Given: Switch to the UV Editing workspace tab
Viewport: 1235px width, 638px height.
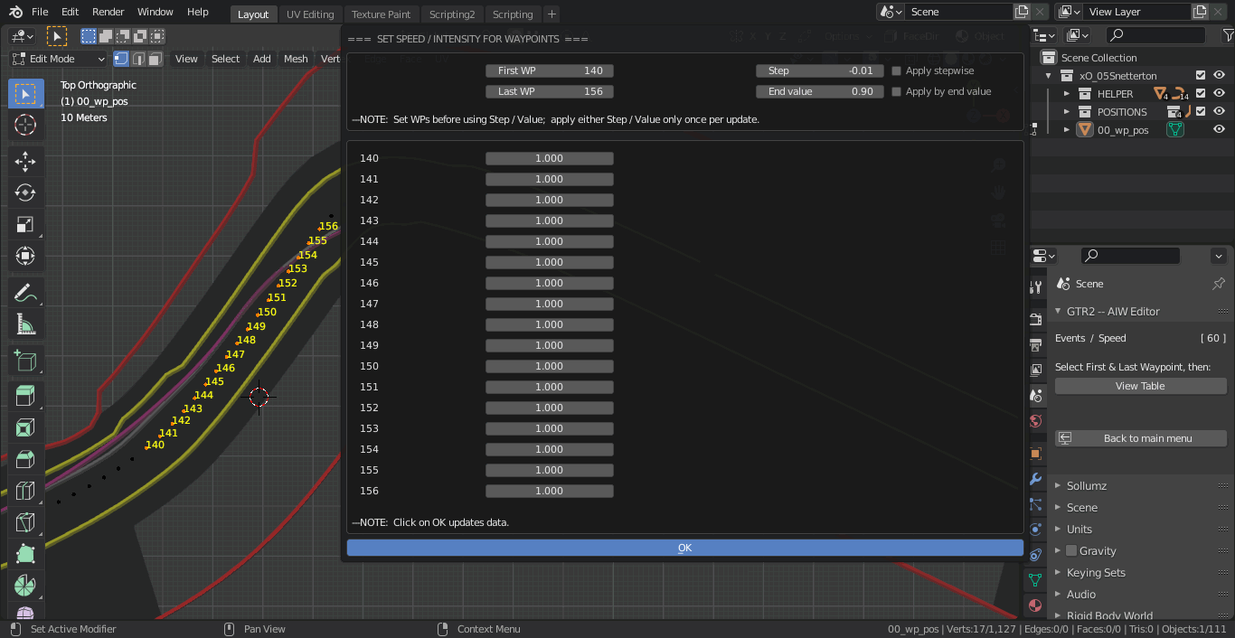Looking at the screenshot, I should [310, 14].
